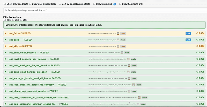207x107 pixels.
Task: Click copy icon for test_take_screenshot_on_failure_creates_file
Action: [x=139, y=98]
